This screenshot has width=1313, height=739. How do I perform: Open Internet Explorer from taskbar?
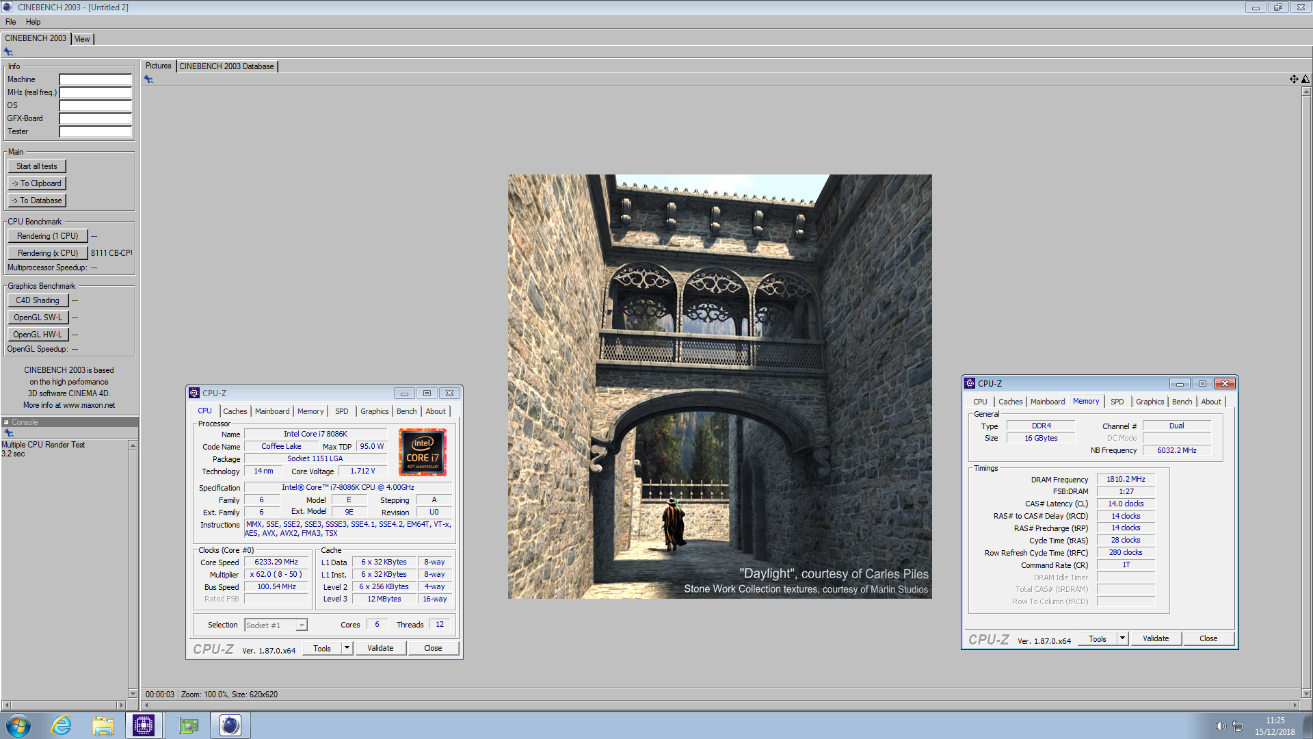(x=61, y=725)
